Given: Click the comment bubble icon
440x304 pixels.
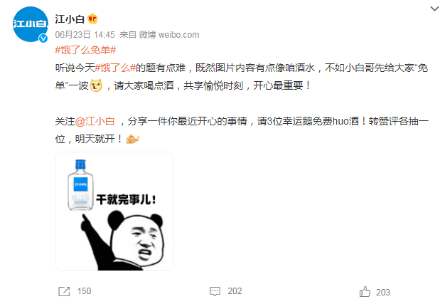Looking at the screenshot, I should (215, 291).
